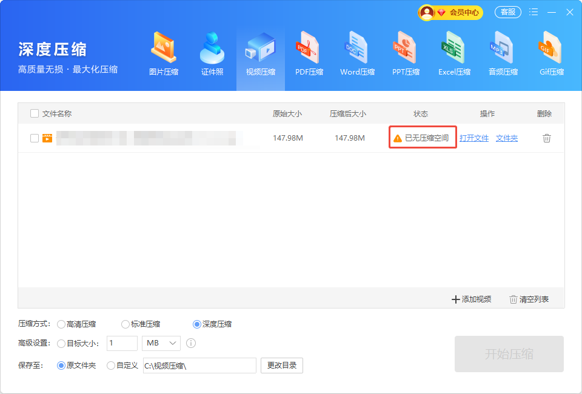Viewport: 582px width, 394px height.
Task: Select the Excel压缩 tool
Action: (x=454, y=55)
